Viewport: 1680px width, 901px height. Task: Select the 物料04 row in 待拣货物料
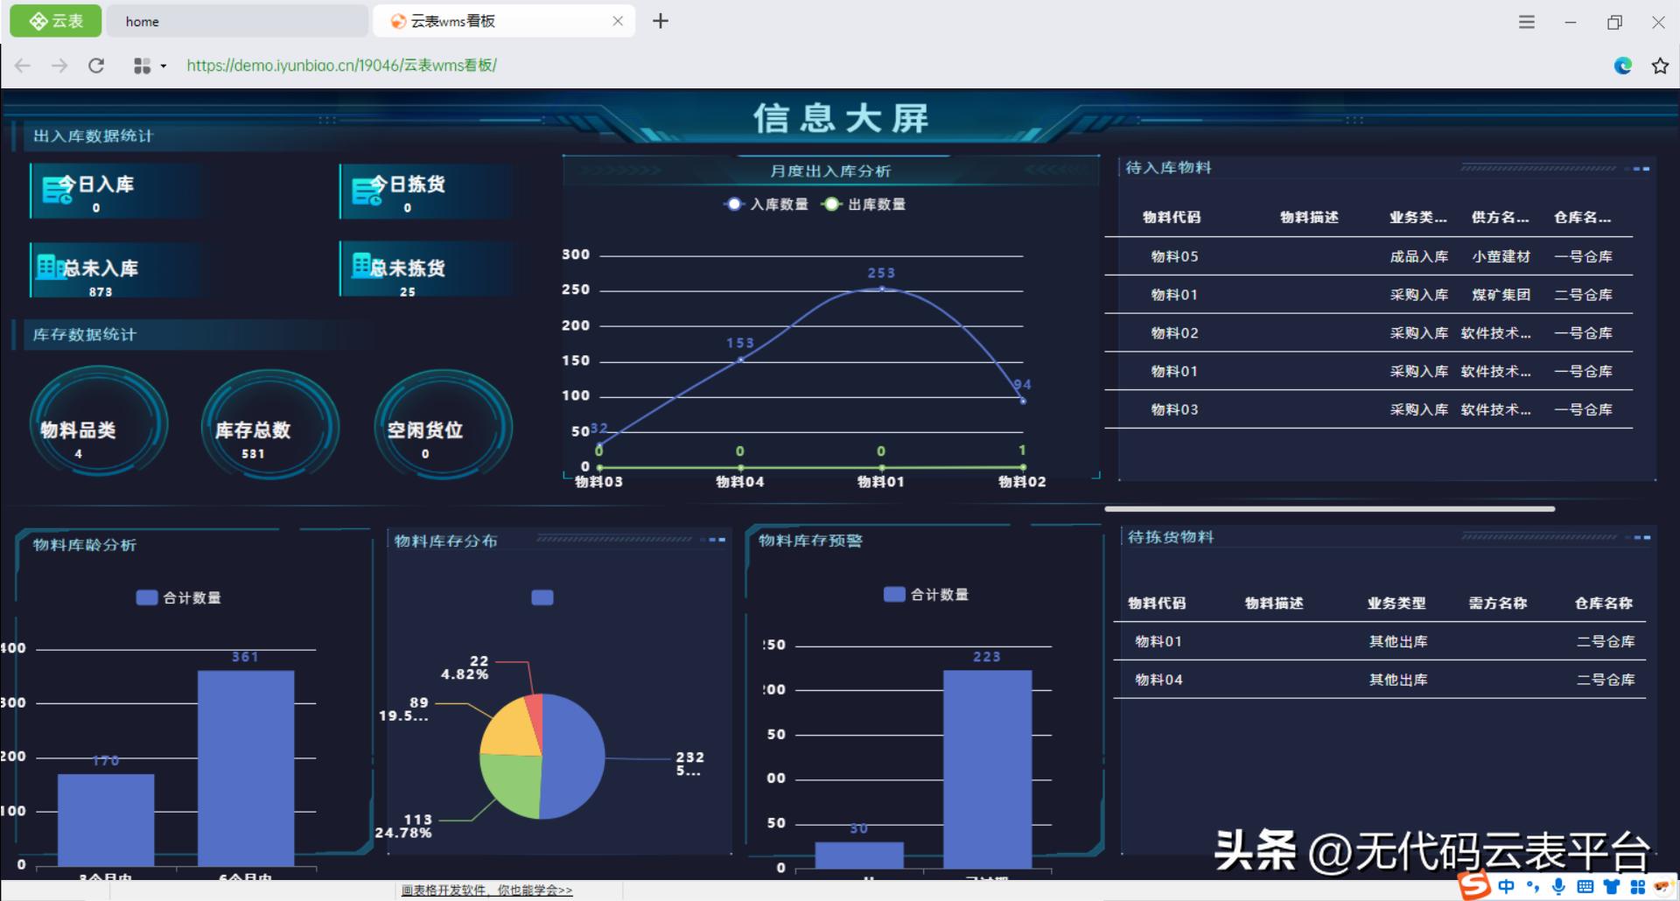pos(1379,680)
